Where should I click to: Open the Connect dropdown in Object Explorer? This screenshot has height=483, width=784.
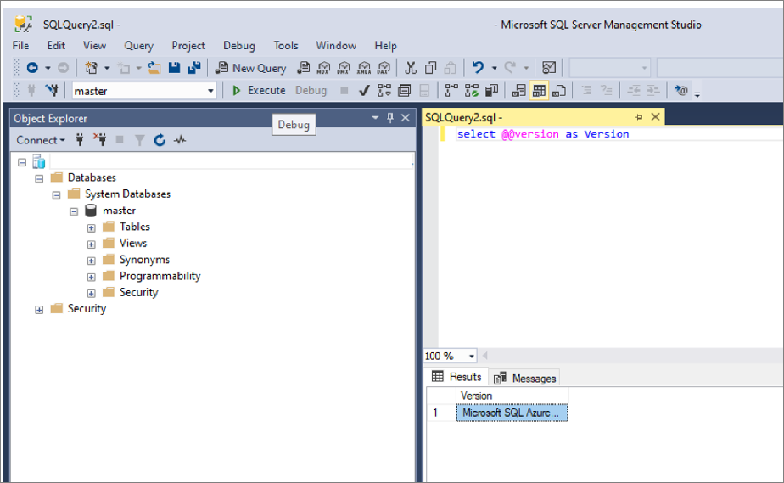tap(40, 140)
